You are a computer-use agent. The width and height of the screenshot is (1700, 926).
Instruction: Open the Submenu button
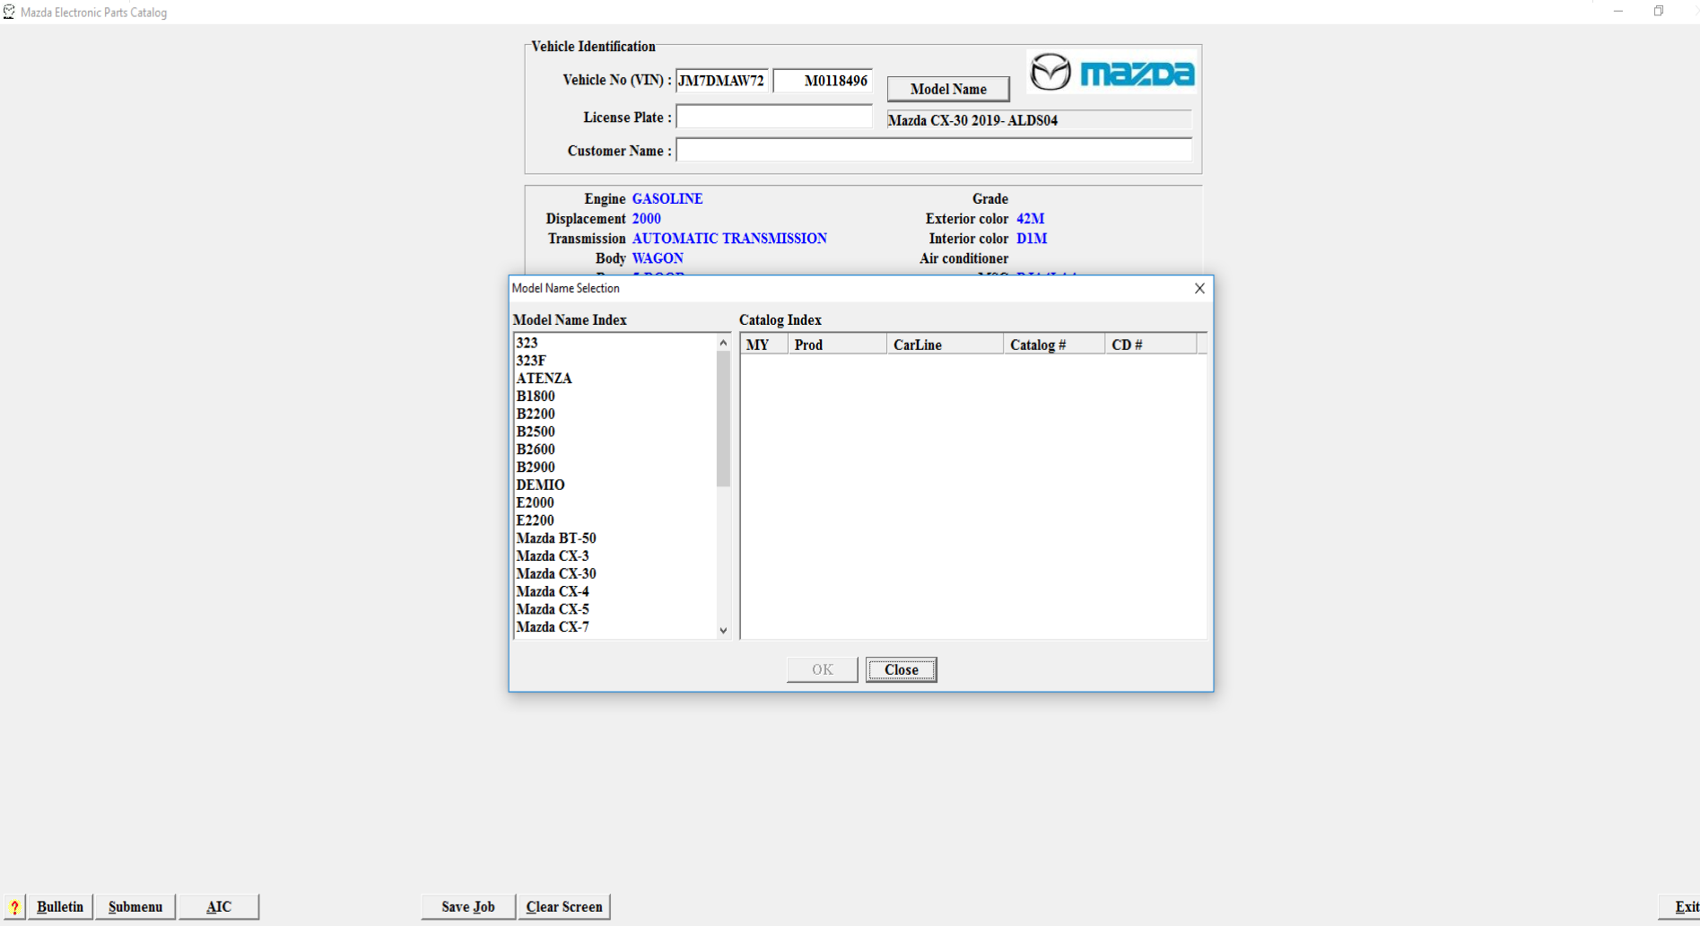pyautogui.click(x=135, y=907)
